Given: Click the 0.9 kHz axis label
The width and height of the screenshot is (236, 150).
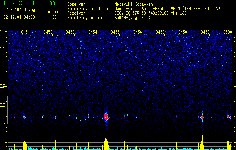Looking at the screenshot, I should point(3,86).
